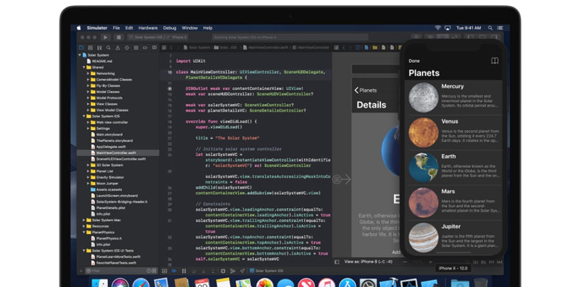Open the File menu

[116, 28]
